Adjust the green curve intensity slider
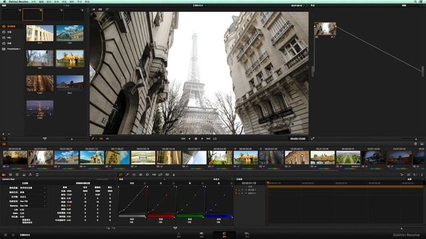Screen dimensions: 426x239 (190, 216)
